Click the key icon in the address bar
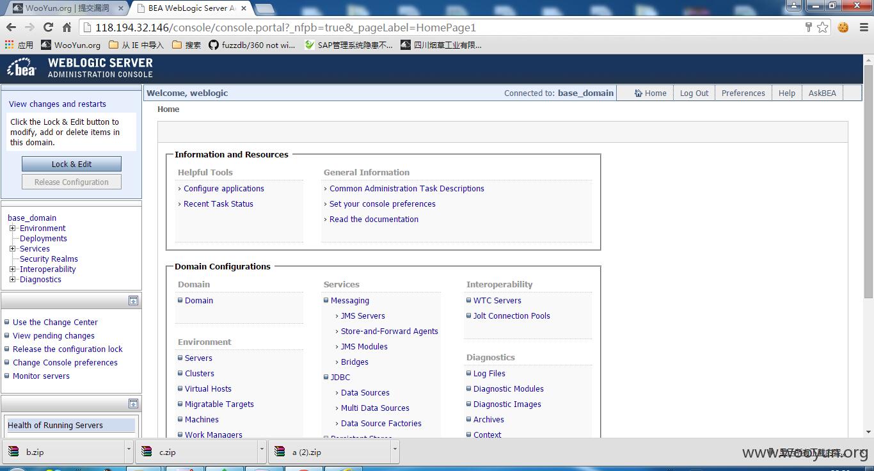 [x=808, y=27]
